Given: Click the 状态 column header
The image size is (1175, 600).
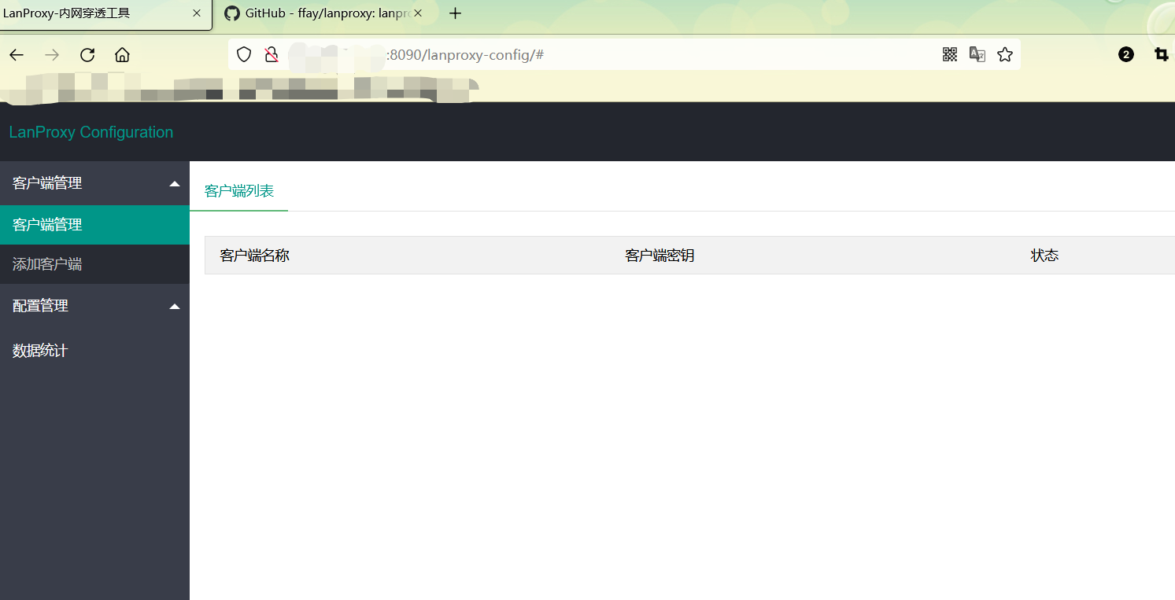Looking at the screenshot, I should pyautogui.click(x=1044, y=256).
